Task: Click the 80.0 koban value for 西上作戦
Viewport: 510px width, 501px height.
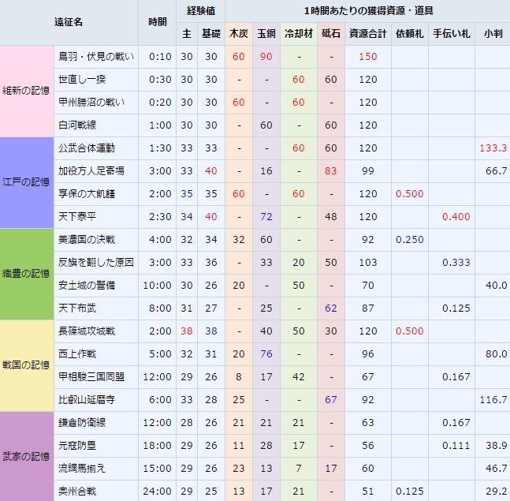Action: [x=496, y=353]
